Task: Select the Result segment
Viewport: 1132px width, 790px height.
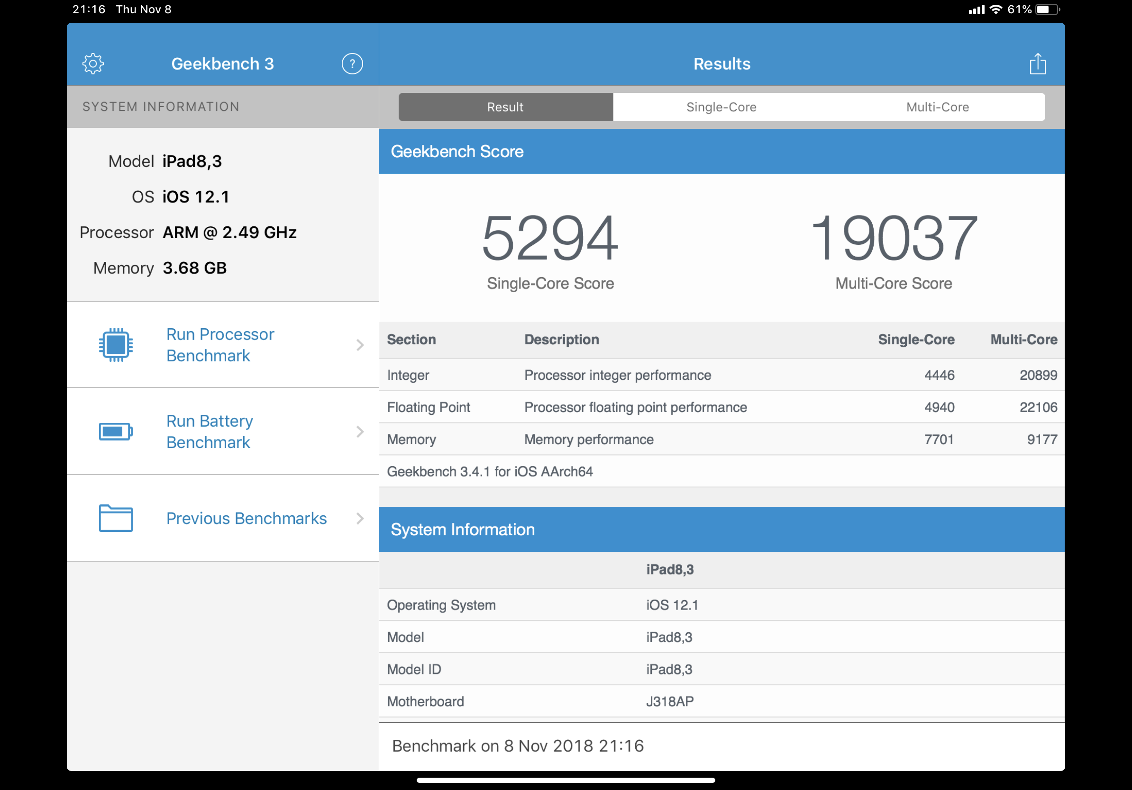Action: point(505,107)
